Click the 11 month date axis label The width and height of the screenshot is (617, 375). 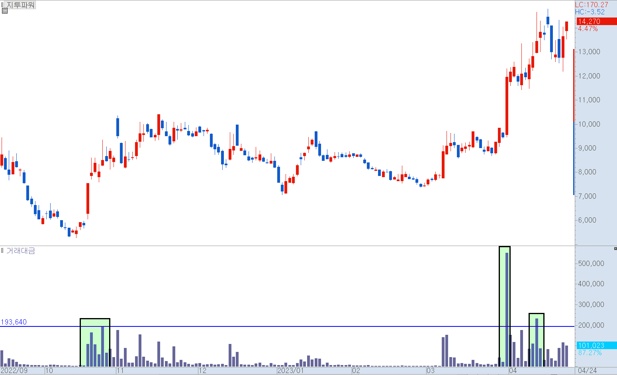point(120,371)
